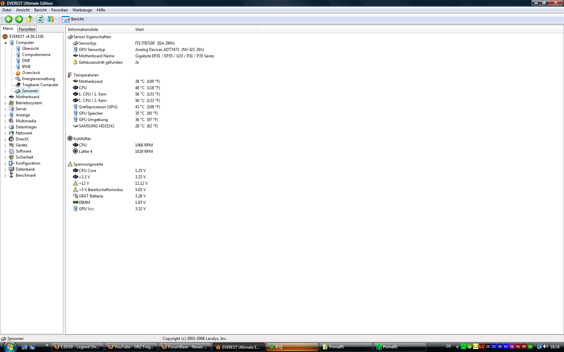Select the Gehäusezutritt gefunden row
The width and height of the screenshot is (564, 352).
click(106, 62)
